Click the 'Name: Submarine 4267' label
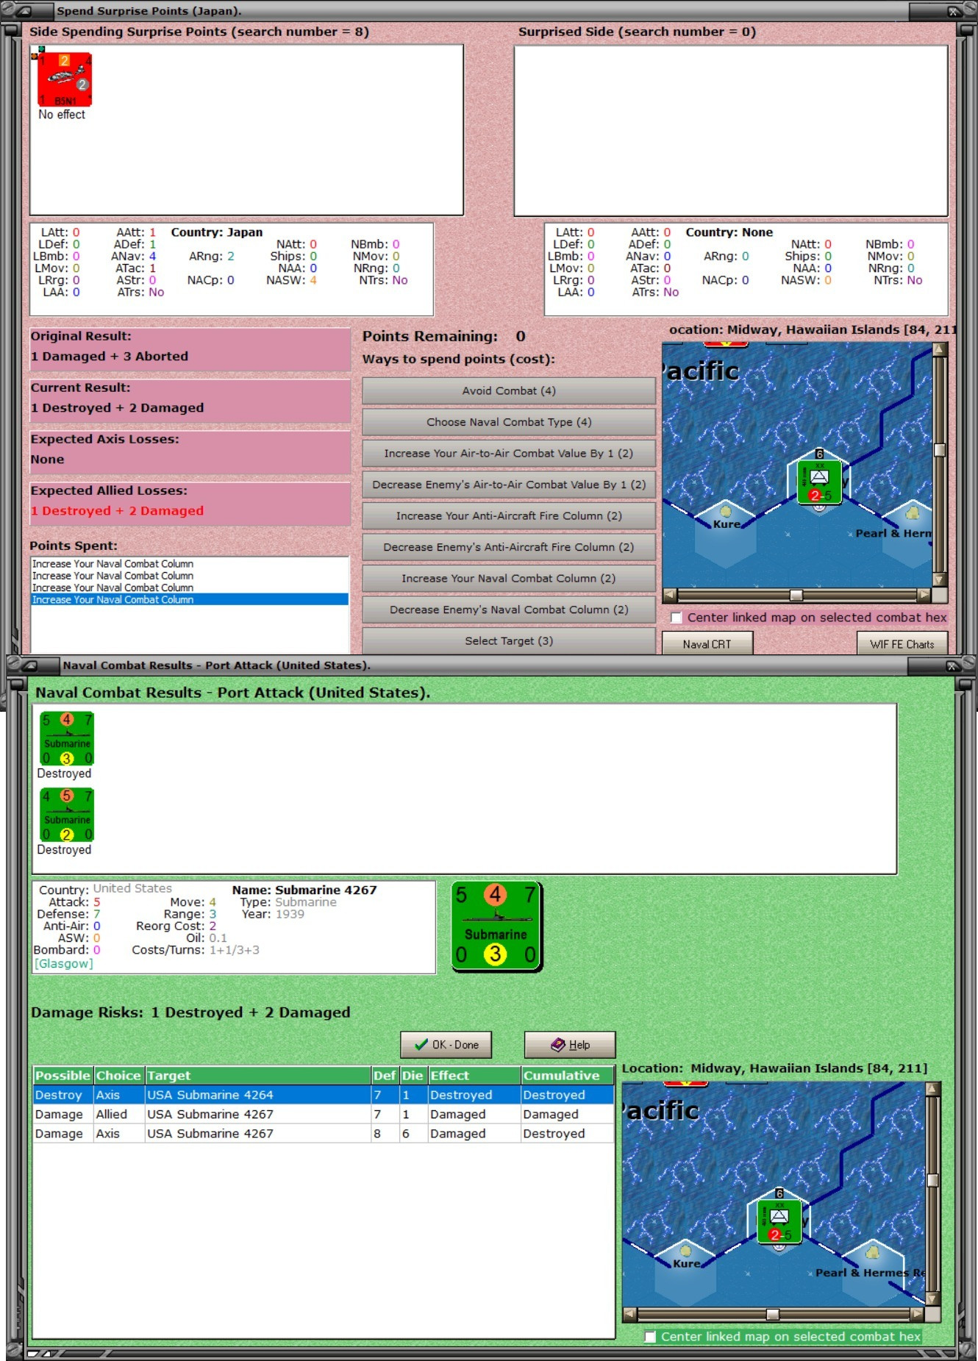Image resolution: width=978 pixels, height=1361 pixels. coord(304,890)
